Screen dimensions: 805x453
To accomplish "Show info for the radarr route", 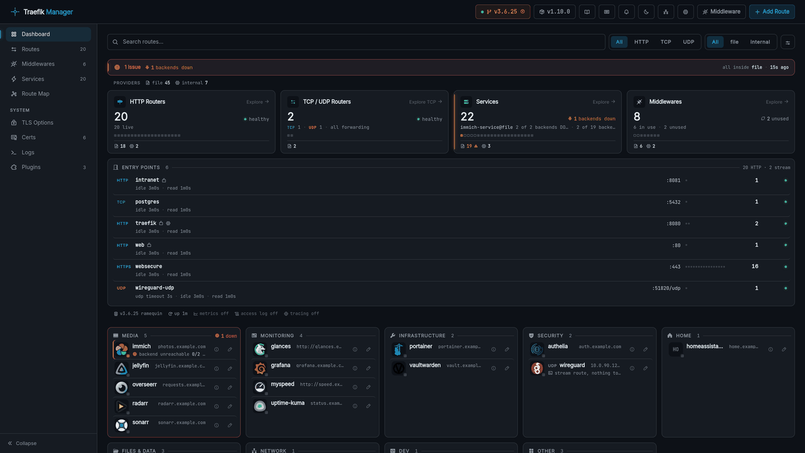I will tap(216, 406).
